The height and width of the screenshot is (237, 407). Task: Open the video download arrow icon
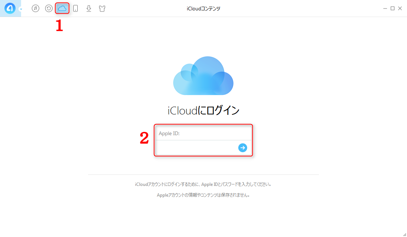[x=89, y=8]
